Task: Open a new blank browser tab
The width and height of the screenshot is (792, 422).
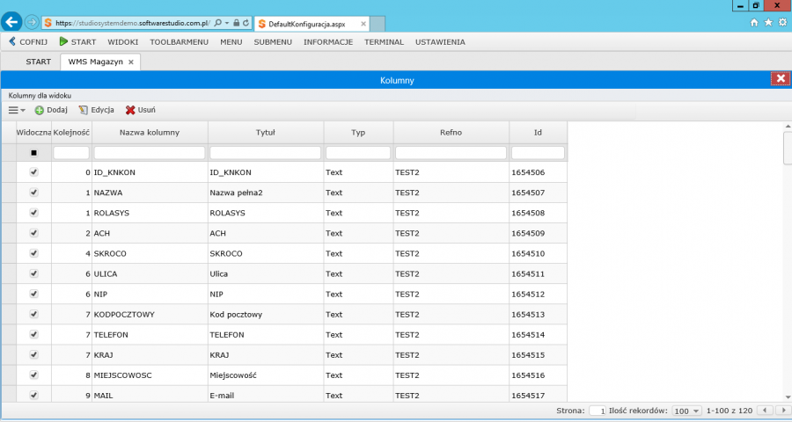Action: click(378, 24)
